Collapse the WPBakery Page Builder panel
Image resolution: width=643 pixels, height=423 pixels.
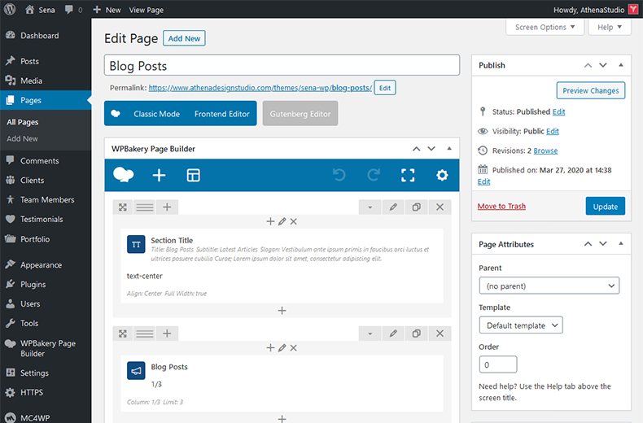click(x=449, y=148)
